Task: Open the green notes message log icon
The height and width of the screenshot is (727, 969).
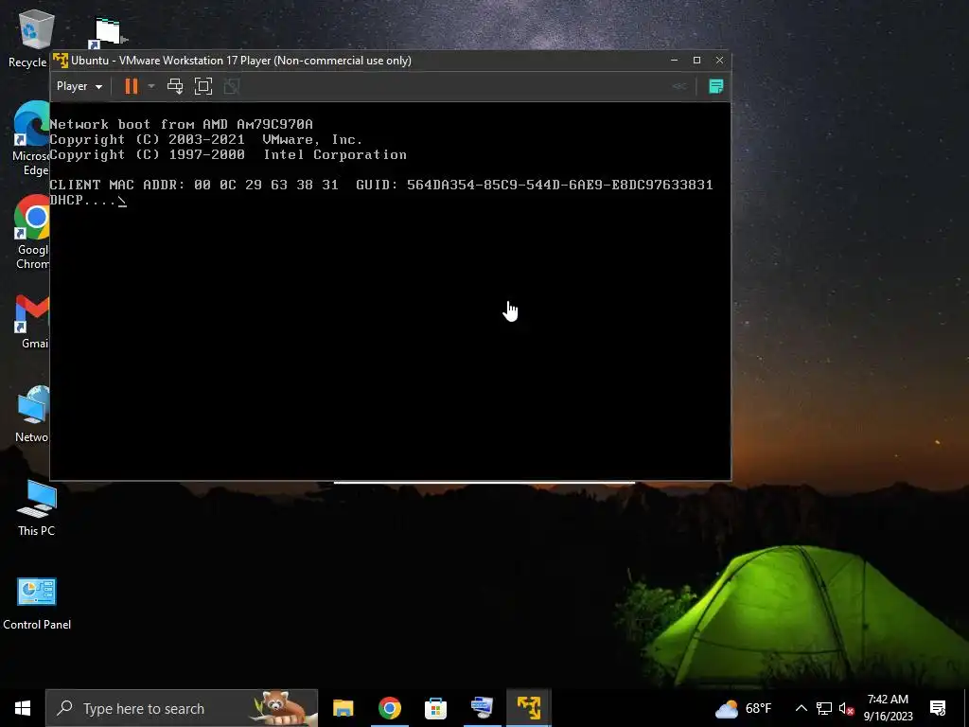Action: pyautogui.click(x=715, y=86)
